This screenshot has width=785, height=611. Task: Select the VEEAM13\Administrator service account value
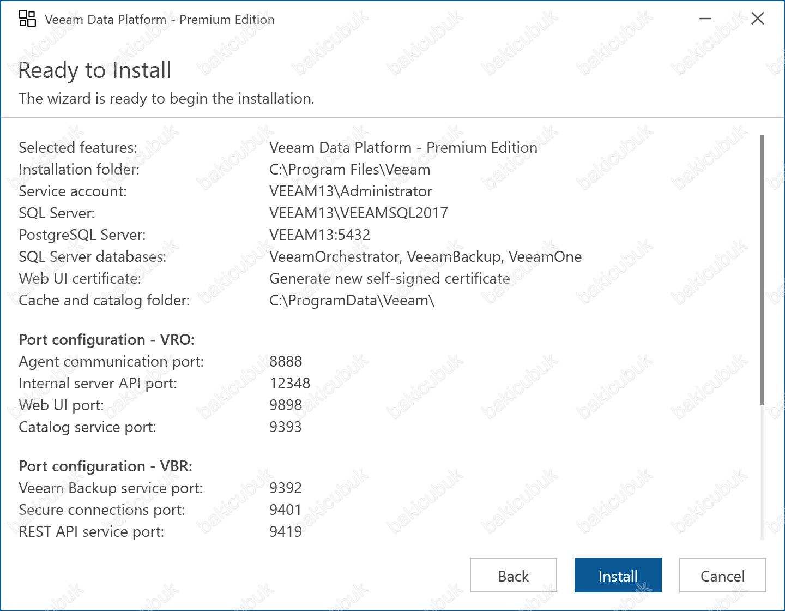pos(351,191)
